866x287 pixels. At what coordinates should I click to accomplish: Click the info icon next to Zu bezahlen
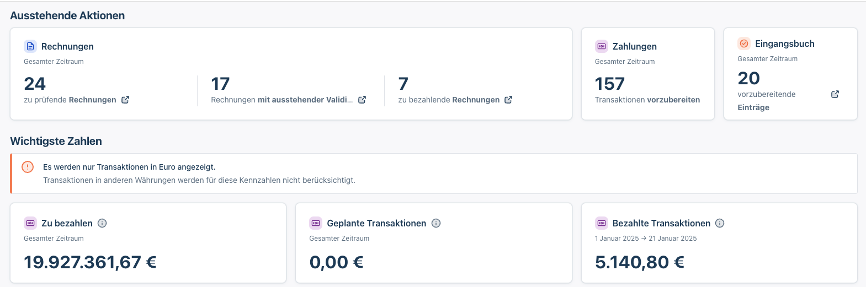pyautogui.click(x=102, y=223)
